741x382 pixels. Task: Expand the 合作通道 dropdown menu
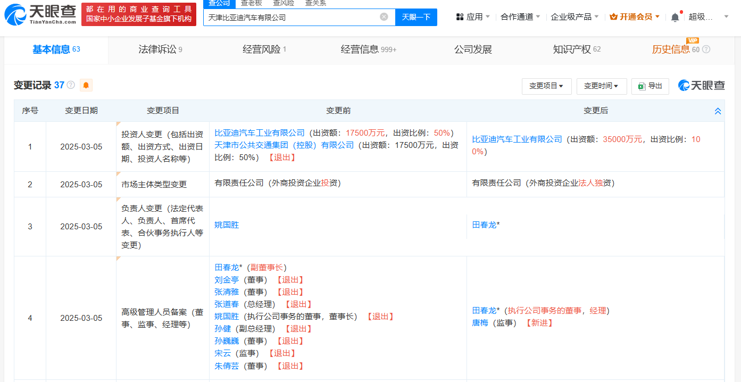click(x=520, y=17)
